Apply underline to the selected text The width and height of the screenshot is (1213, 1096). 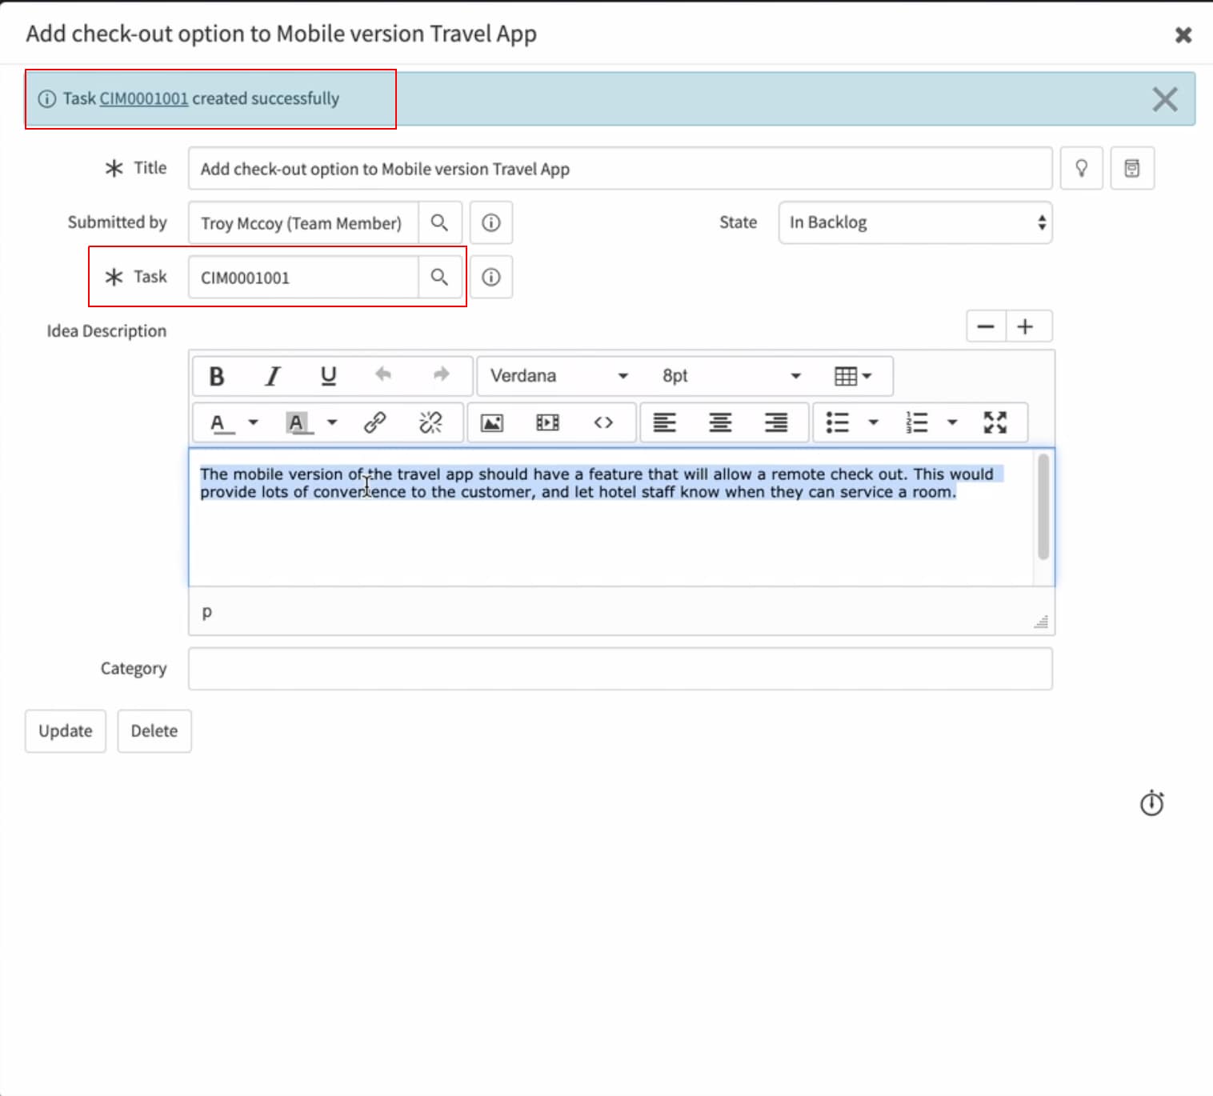[x=328, y=376]
